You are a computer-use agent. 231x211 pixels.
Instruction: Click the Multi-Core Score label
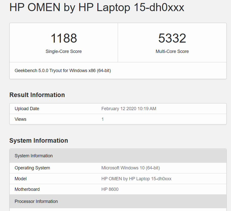coord(172,51)
